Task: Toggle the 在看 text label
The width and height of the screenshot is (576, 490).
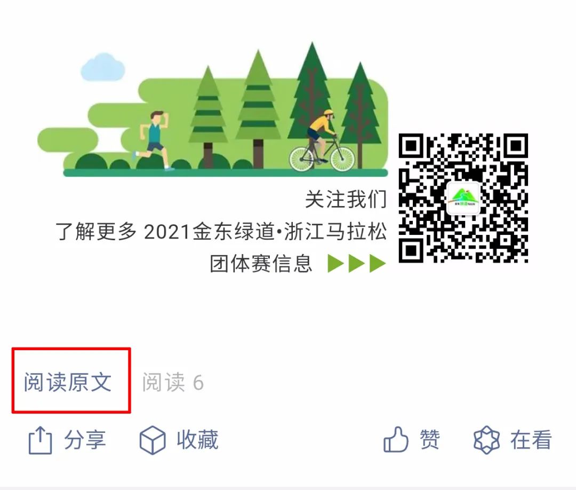Action: (531, 440)
